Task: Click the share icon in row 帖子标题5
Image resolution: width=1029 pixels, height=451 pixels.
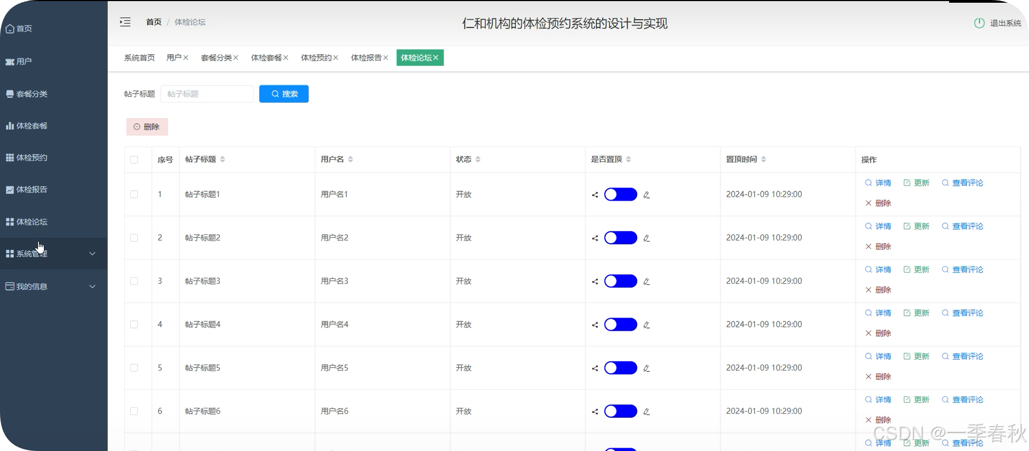Action: 595,368
